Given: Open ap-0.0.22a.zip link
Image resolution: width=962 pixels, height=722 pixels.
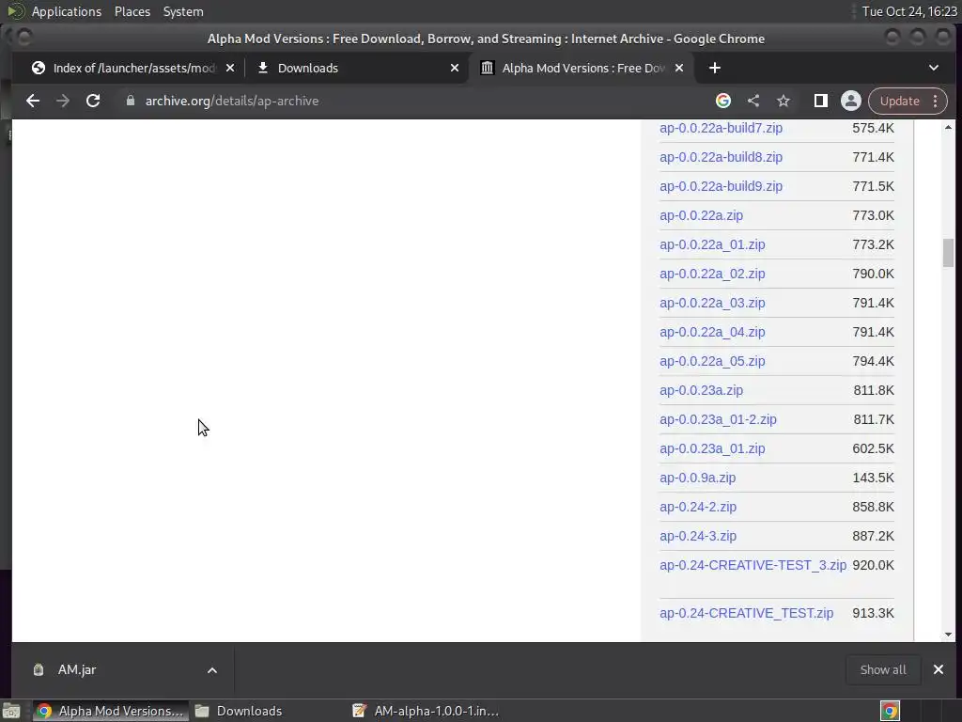Looking at the screenshot, I should coord(701,215).
